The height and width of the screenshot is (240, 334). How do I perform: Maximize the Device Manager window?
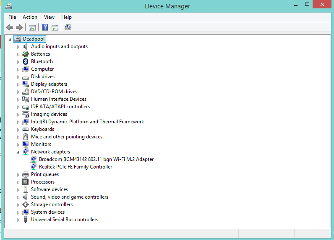[x=307, y=5]
